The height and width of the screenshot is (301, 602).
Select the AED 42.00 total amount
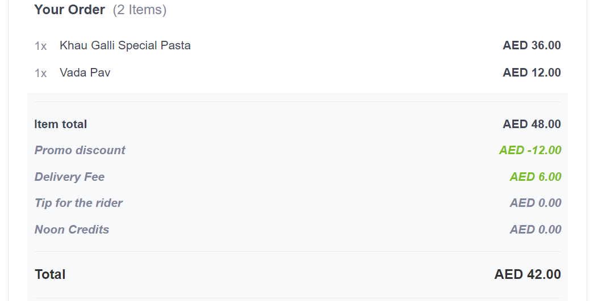[528, 274]
